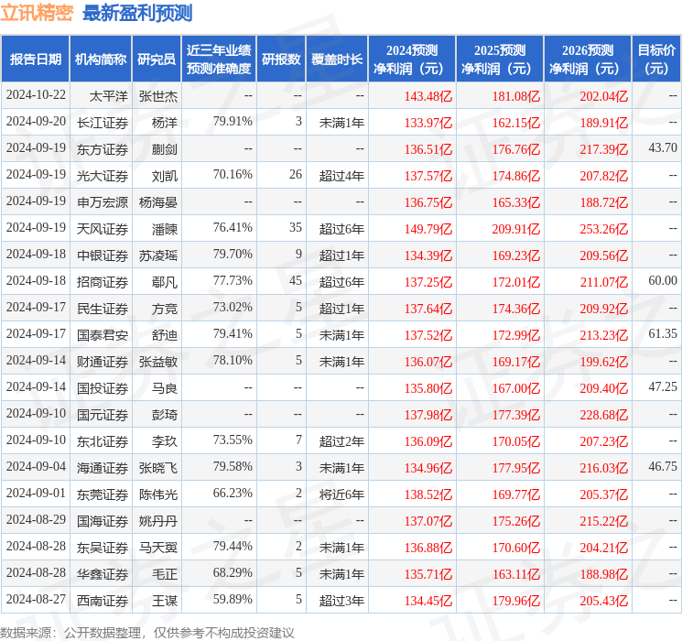This screenshot has height=641, width=682.
Task: Select the 中银证券 institution cell
Action: 103,255
